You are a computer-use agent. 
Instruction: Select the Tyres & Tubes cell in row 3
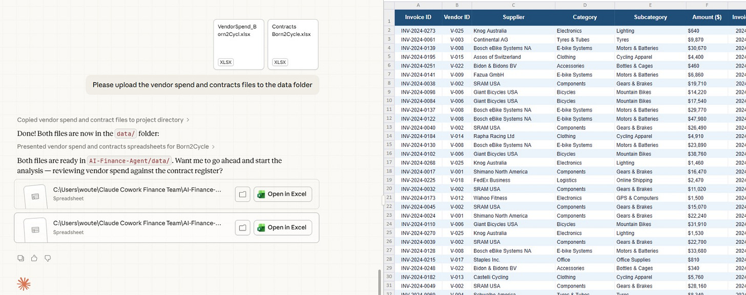585,39
